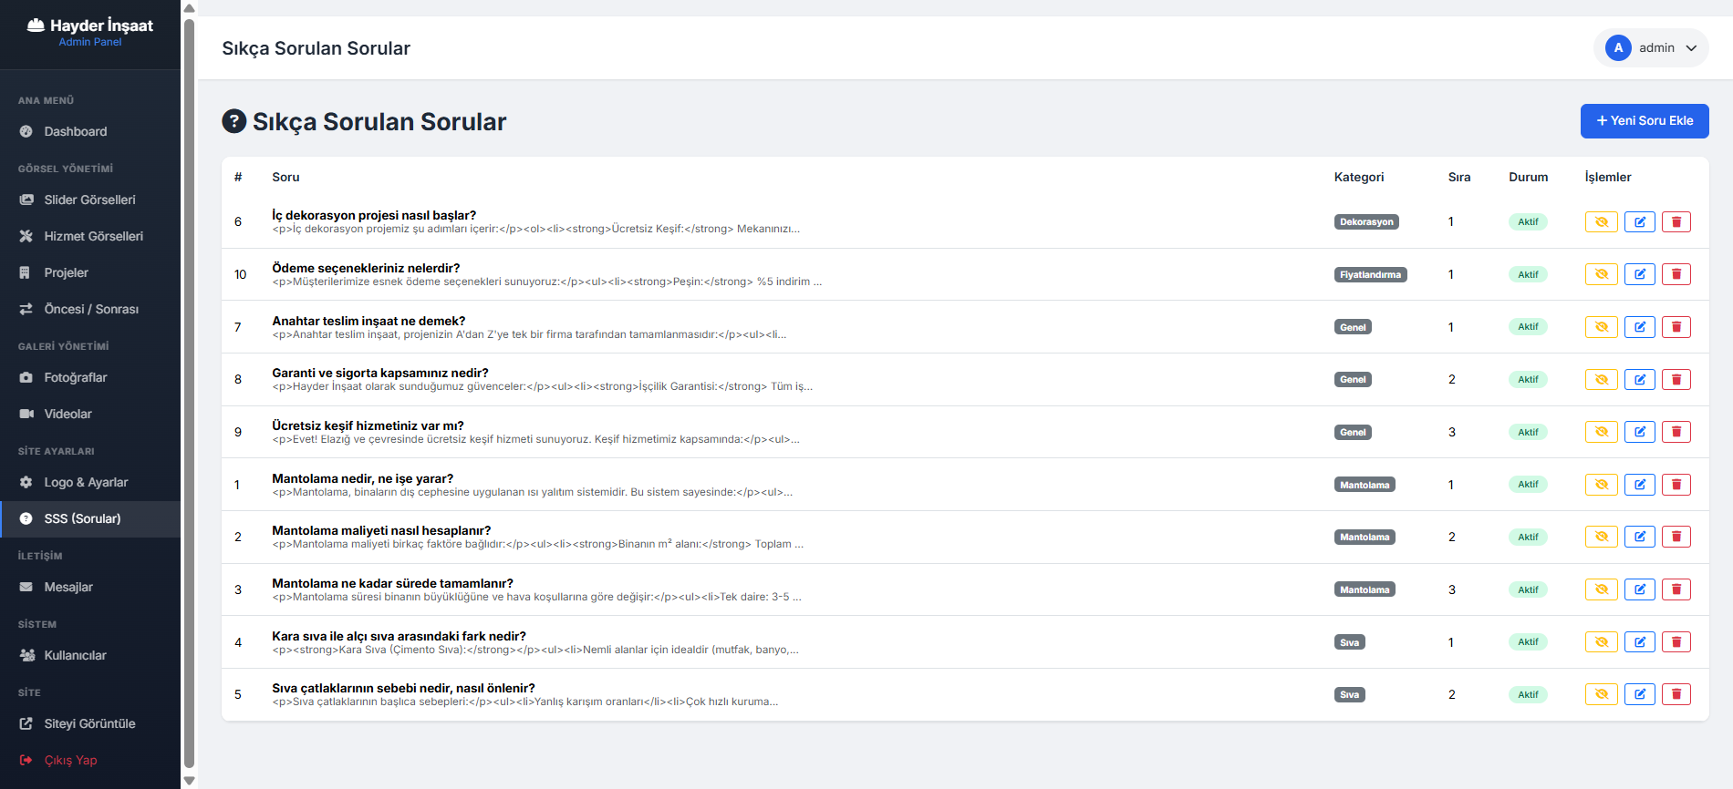
Task: Open Dashboard from the sidebar
Action: pyautogui.click(x=90, y=131)
